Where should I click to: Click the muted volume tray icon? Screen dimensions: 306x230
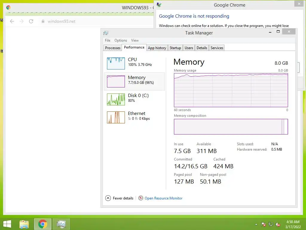(x=278, y=224)
